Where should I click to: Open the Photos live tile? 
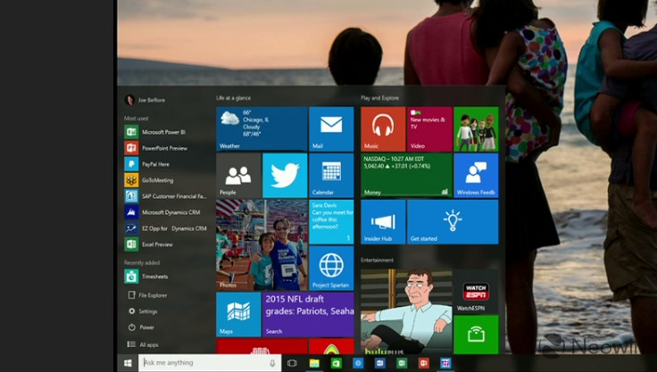(x=262, y=245)
